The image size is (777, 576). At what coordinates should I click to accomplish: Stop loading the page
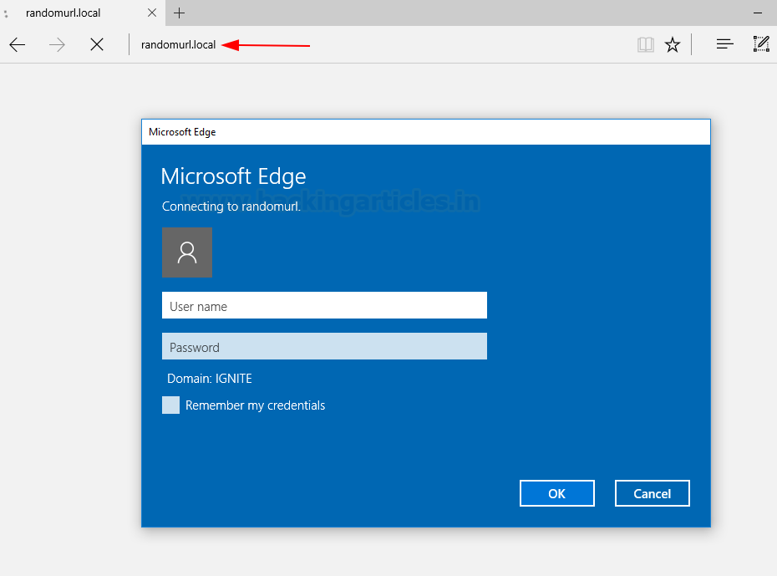[97, 45]
